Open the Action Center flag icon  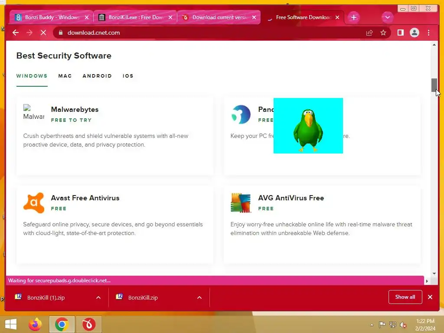pyautogui.click(x=382, y=325)
